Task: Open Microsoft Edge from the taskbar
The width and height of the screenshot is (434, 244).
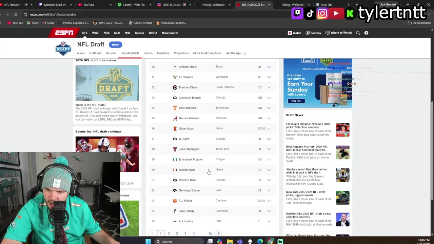Action: 260,242
